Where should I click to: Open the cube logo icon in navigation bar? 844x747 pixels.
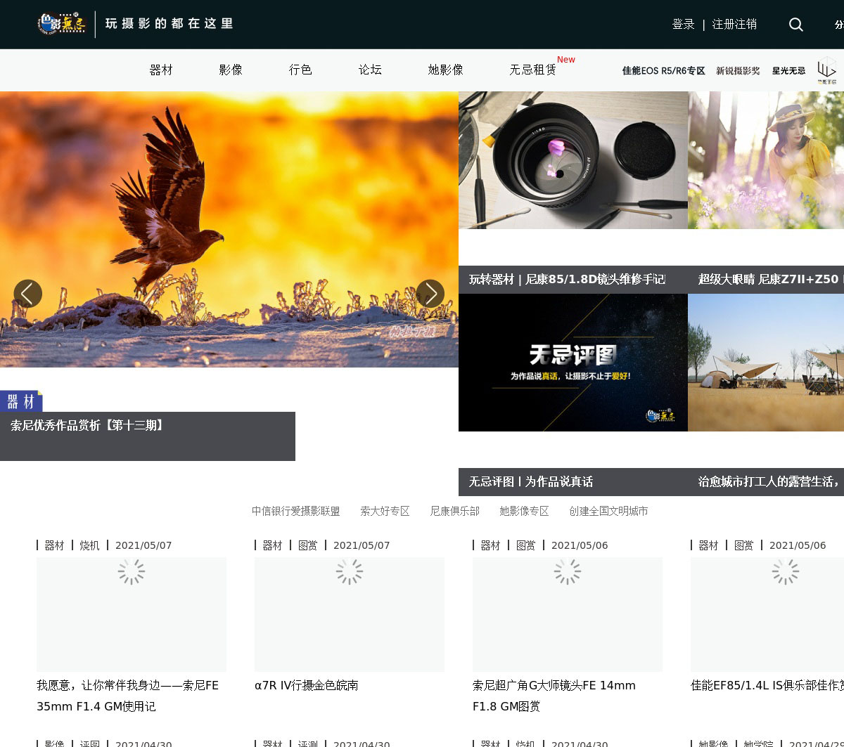(x=826, y=70)
